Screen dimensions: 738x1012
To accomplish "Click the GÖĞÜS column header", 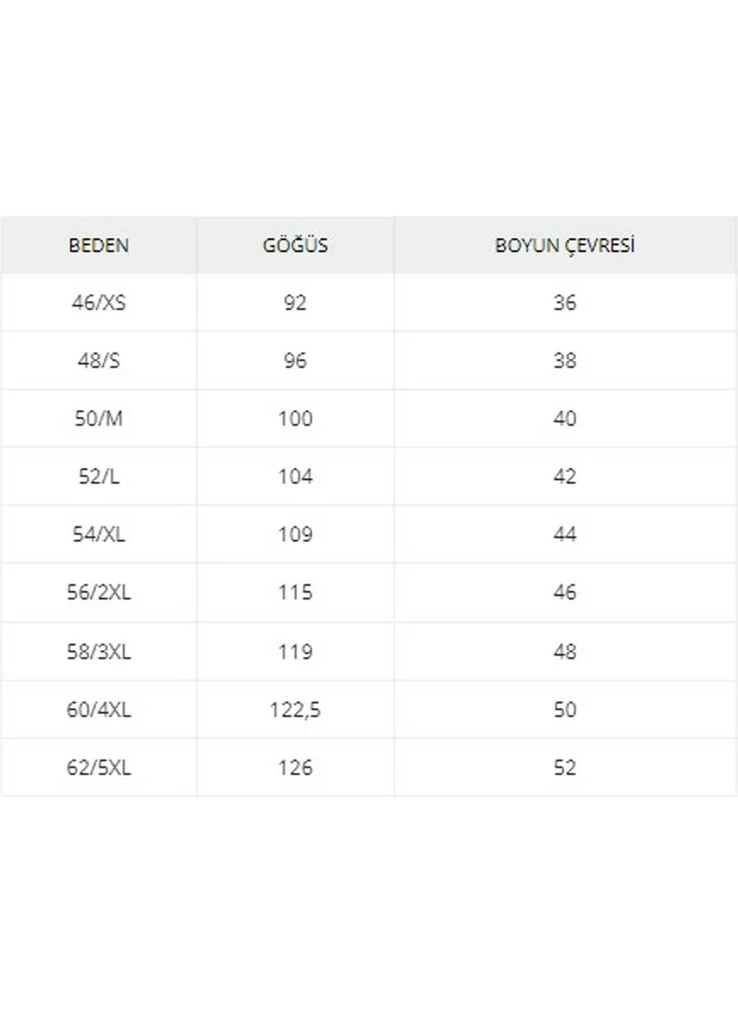I will coord(295,246).
